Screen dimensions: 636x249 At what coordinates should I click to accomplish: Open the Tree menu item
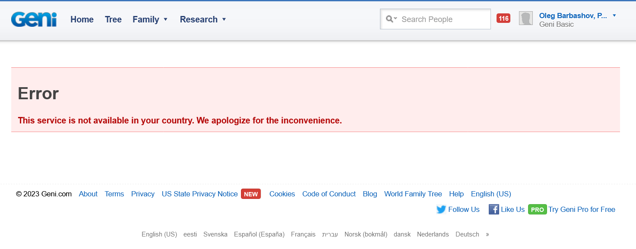[x=113, y=19]
